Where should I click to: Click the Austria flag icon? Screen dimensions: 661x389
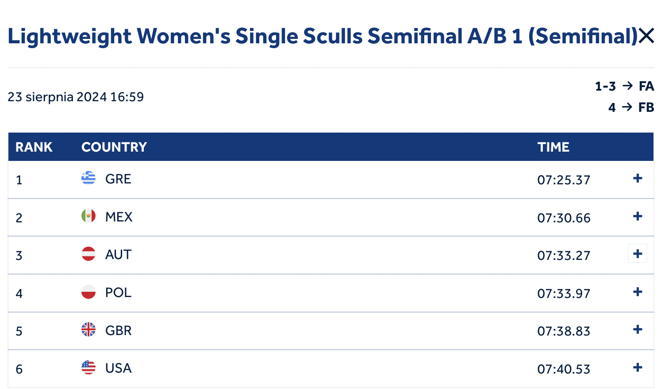(88, 254)
